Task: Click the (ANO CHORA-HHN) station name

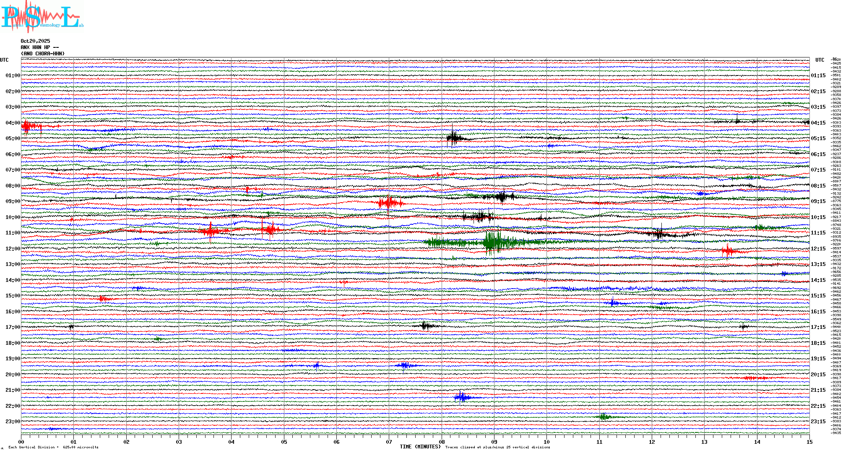Action: pos(42,54)
